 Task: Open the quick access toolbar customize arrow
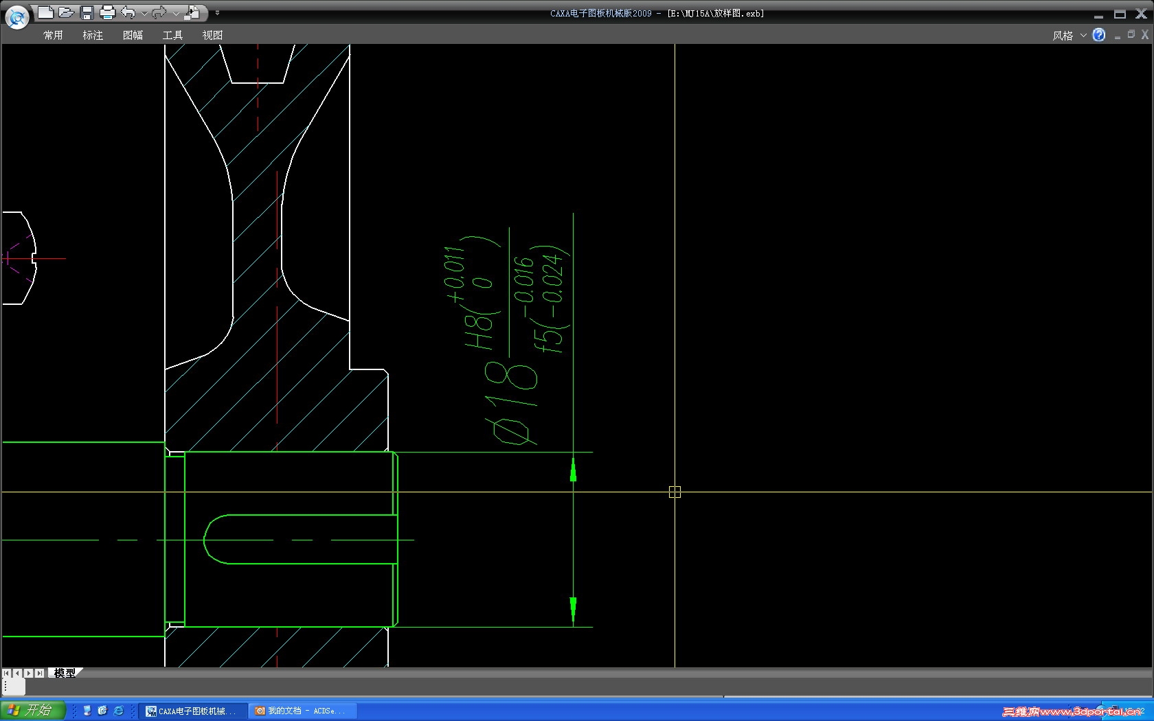(x=217, y=13)
